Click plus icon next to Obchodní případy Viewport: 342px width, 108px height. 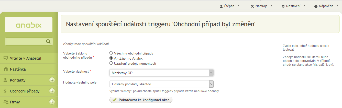pos(52,91)
